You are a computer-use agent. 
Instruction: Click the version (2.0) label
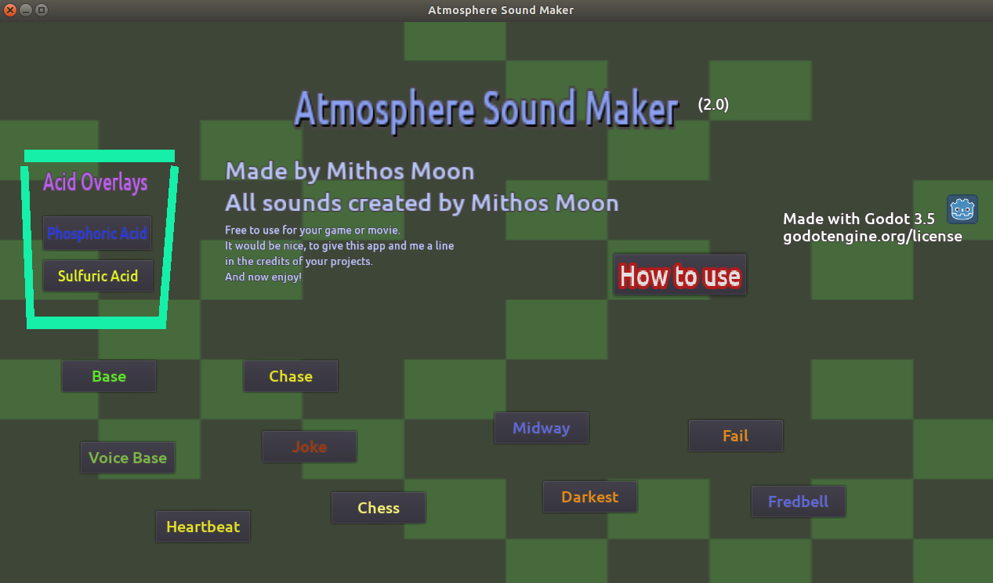point(712,103)
